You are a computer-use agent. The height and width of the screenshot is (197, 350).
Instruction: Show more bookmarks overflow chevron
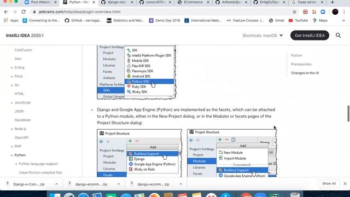tap(343, 20)
